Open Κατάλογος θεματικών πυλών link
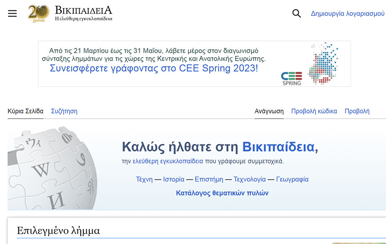This screenshot has width=386, height=244. (x=222, y=193)
